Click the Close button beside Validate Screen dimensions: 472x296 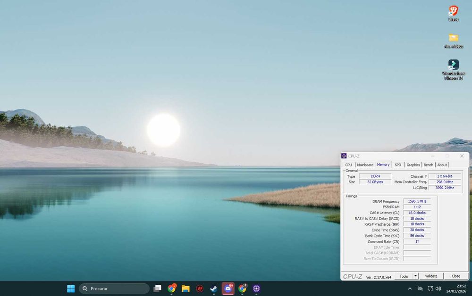pos(455,276)
